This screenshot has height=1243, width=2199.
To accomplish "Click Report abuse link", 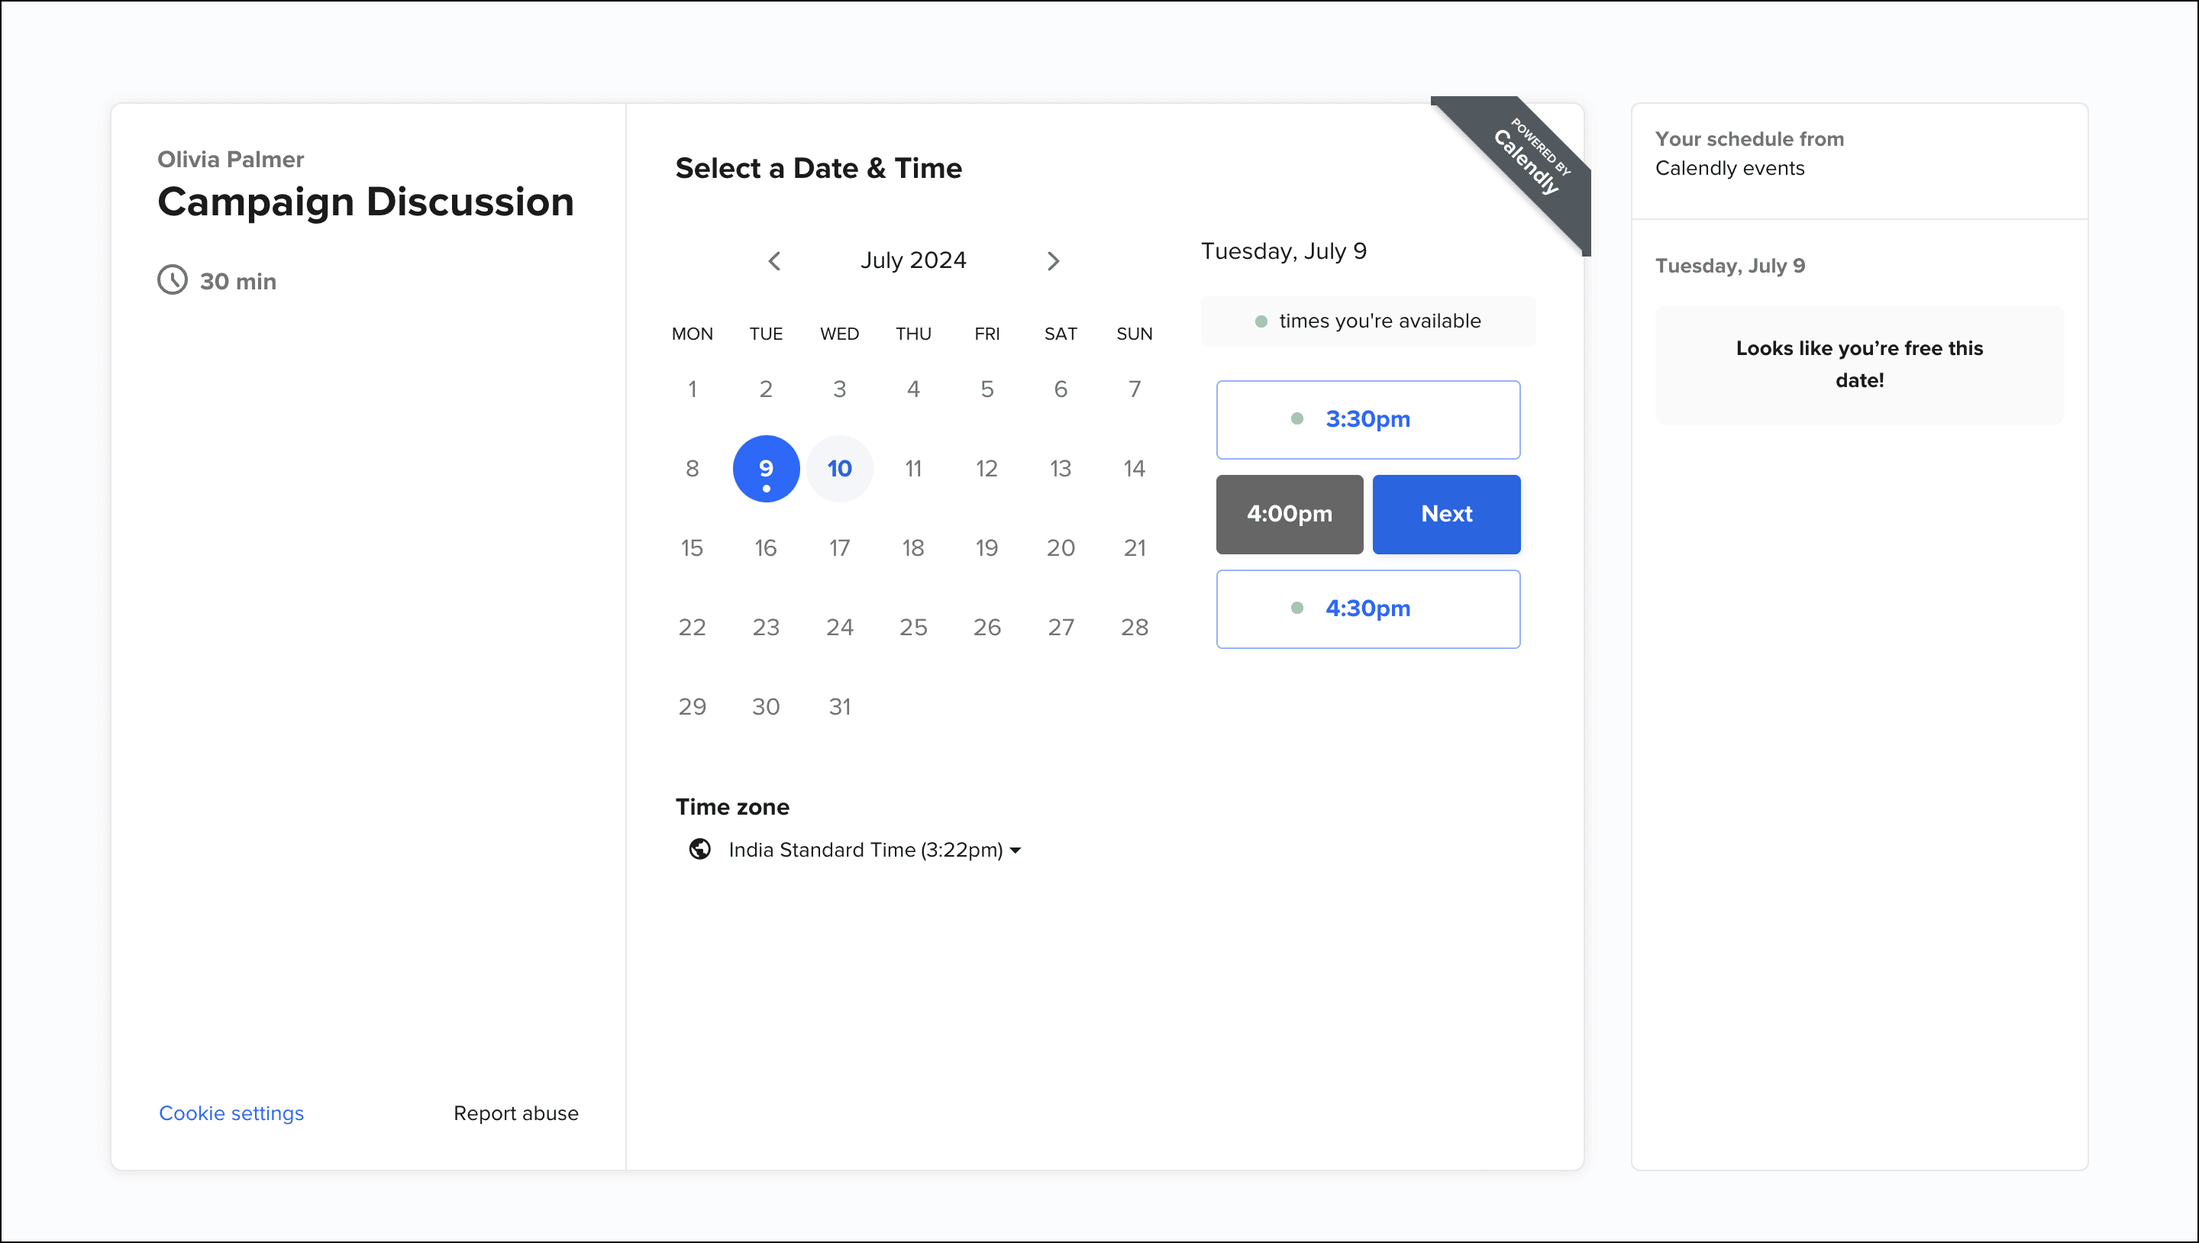I will [515, 1113].
